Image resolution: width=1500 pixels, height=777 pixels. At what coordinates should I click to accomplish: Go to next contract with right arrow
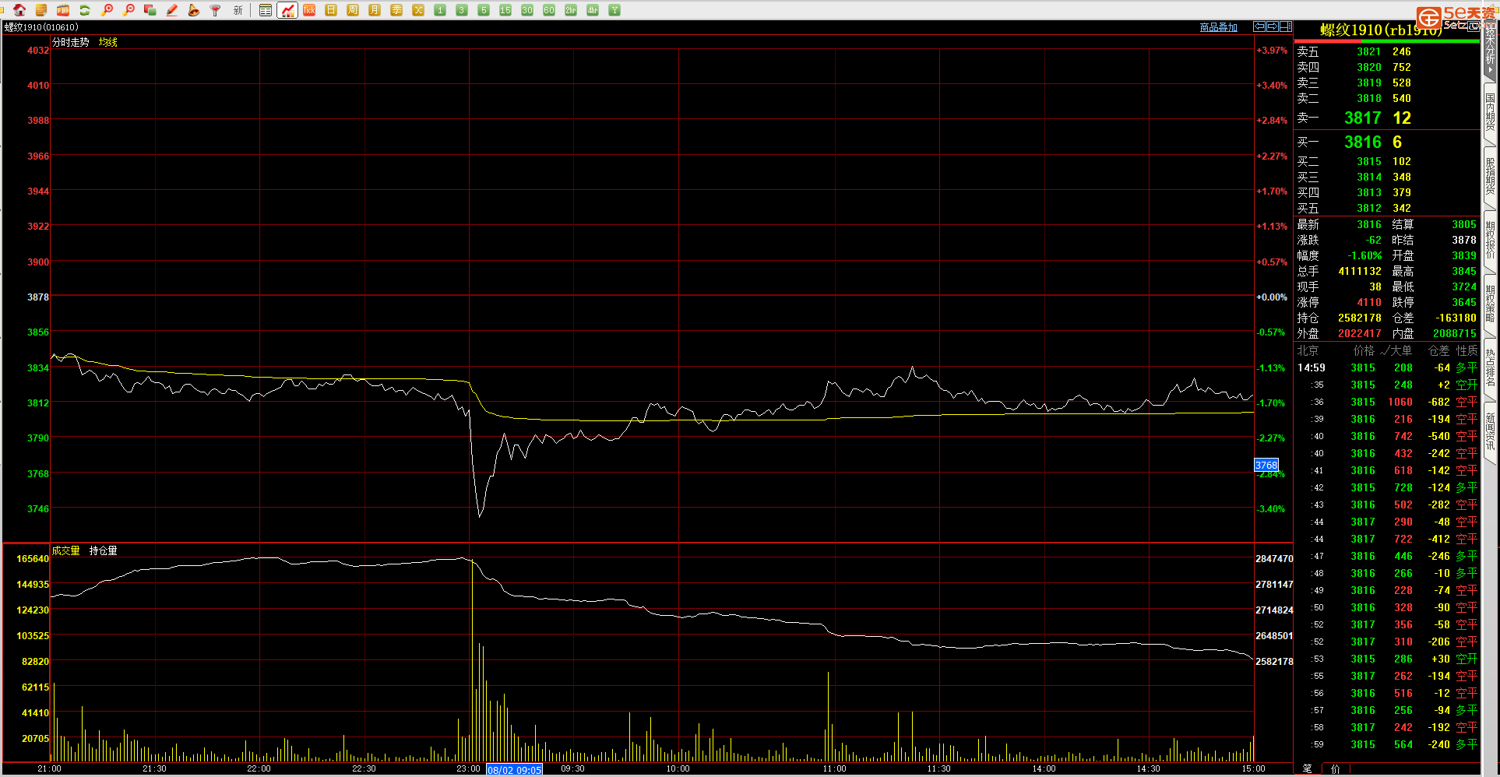1272,26
